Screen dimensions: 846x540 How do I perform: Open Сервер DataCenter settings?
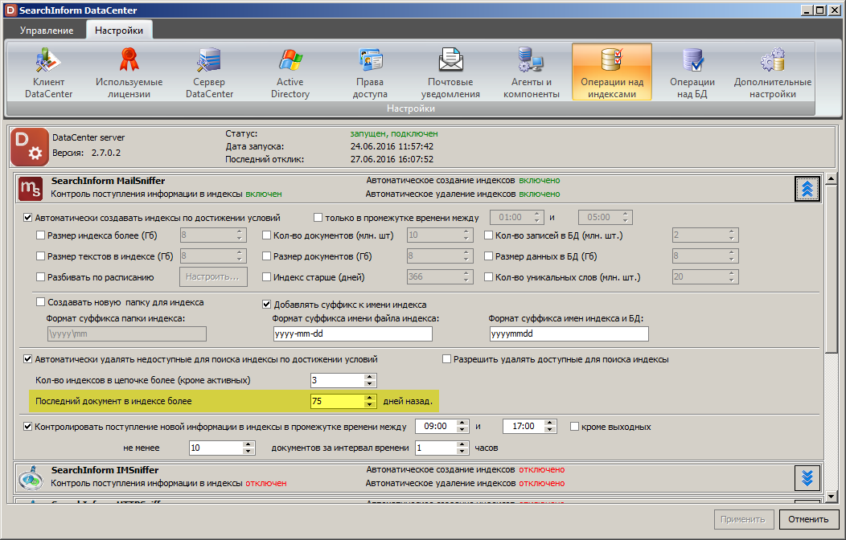[x=209, y=73]
